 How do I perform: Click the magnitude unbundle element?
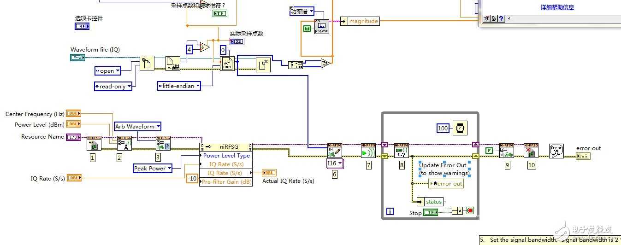360,21
